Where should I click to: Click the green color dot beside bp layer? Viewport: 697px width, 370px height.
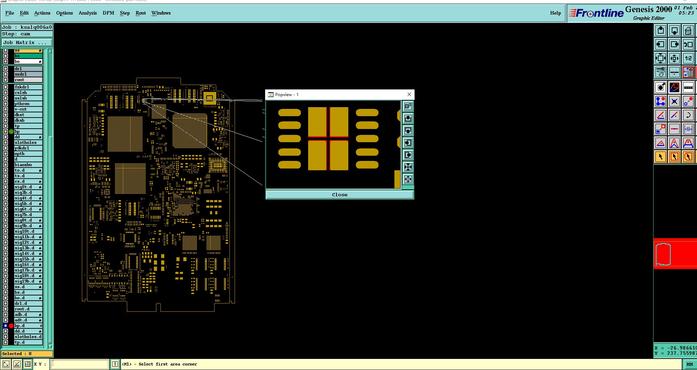11,131
